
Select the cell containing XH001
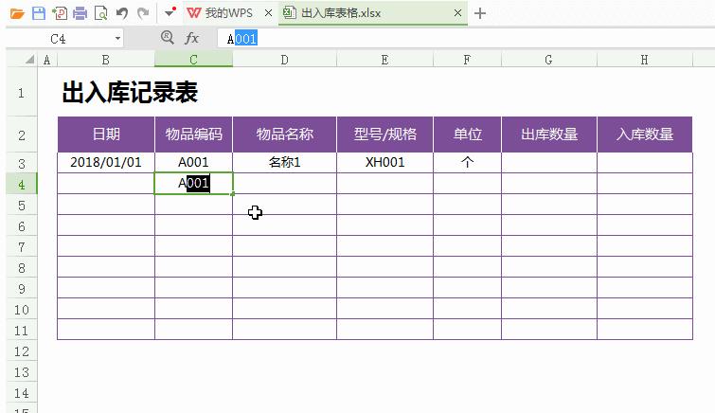click(384, 163)
